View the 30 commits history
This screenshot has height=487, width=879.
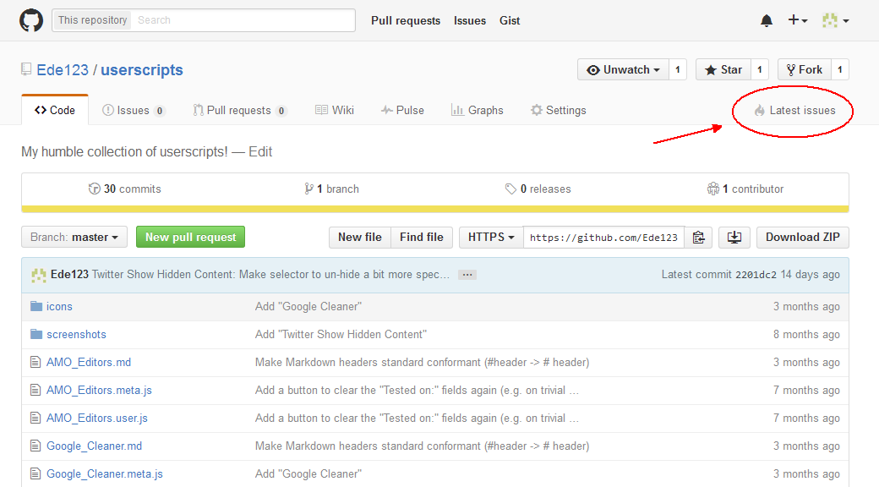pyautogui.click(x=124, y=189)
